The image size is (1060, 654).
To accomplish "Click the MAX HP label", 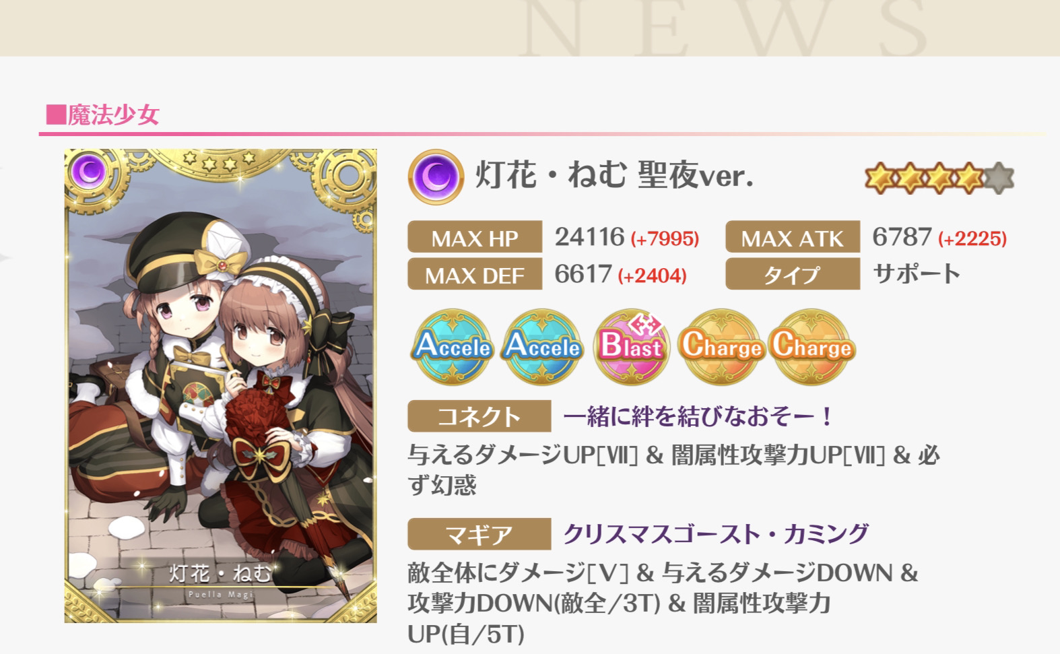I will pos(475,238).
